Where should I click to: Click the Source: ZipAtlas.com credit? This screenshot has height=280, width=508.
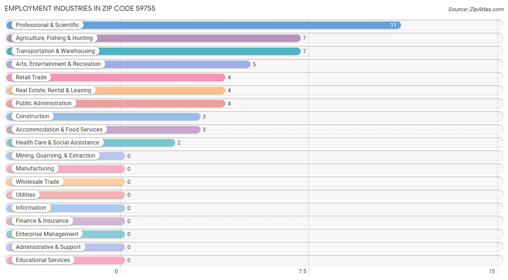[476, 9]
